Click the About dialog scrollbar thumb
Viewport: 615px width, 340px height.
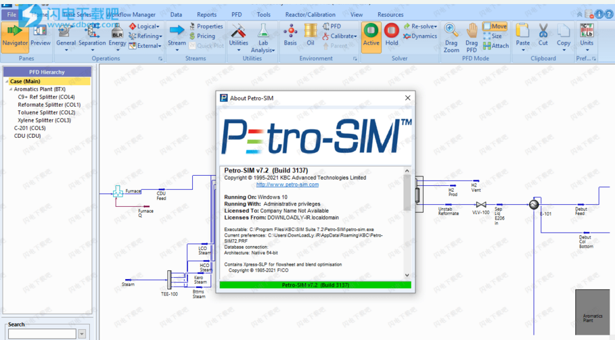[407, 193]
